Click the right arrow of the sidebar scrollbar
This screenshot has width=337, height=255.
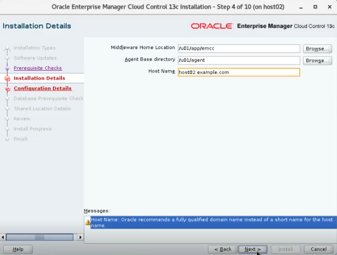(x=80, y=237)
